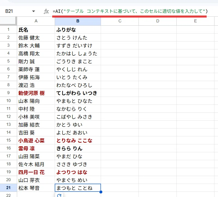Click cell 佐藤 健太

click(x=36, y=37)
